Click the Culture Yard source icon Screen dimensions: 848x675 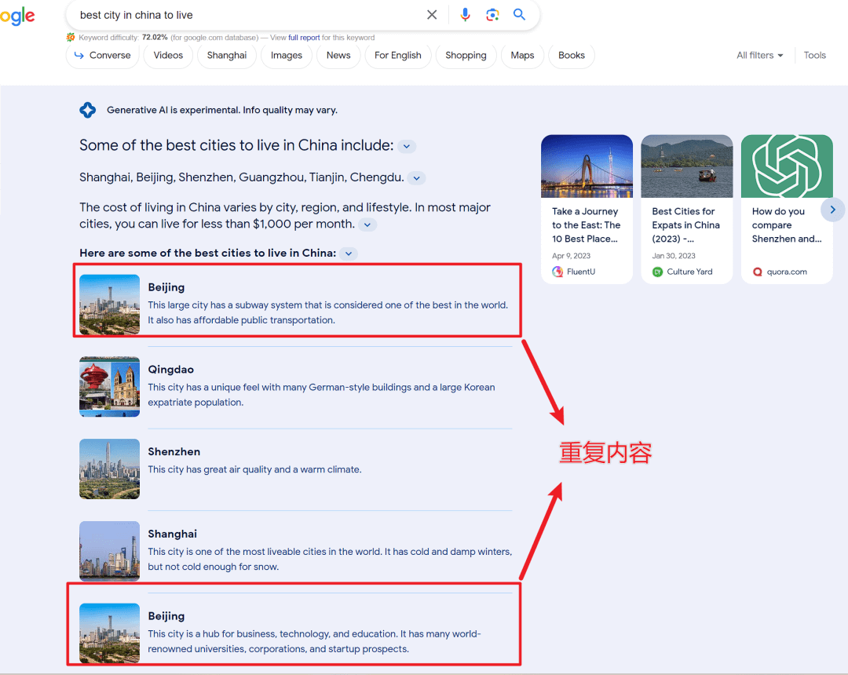pyautogui.click(x=658, y=272)
